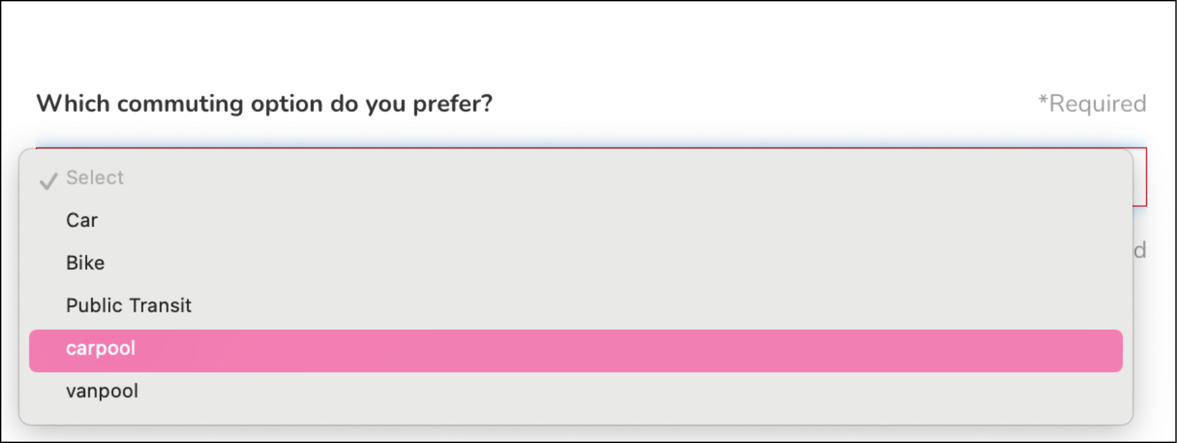The height and width of the screenshot is (443, 1177).
Task: Click the word carpool in the pink row
Action: pyautogui.click(x=100, y=349)
